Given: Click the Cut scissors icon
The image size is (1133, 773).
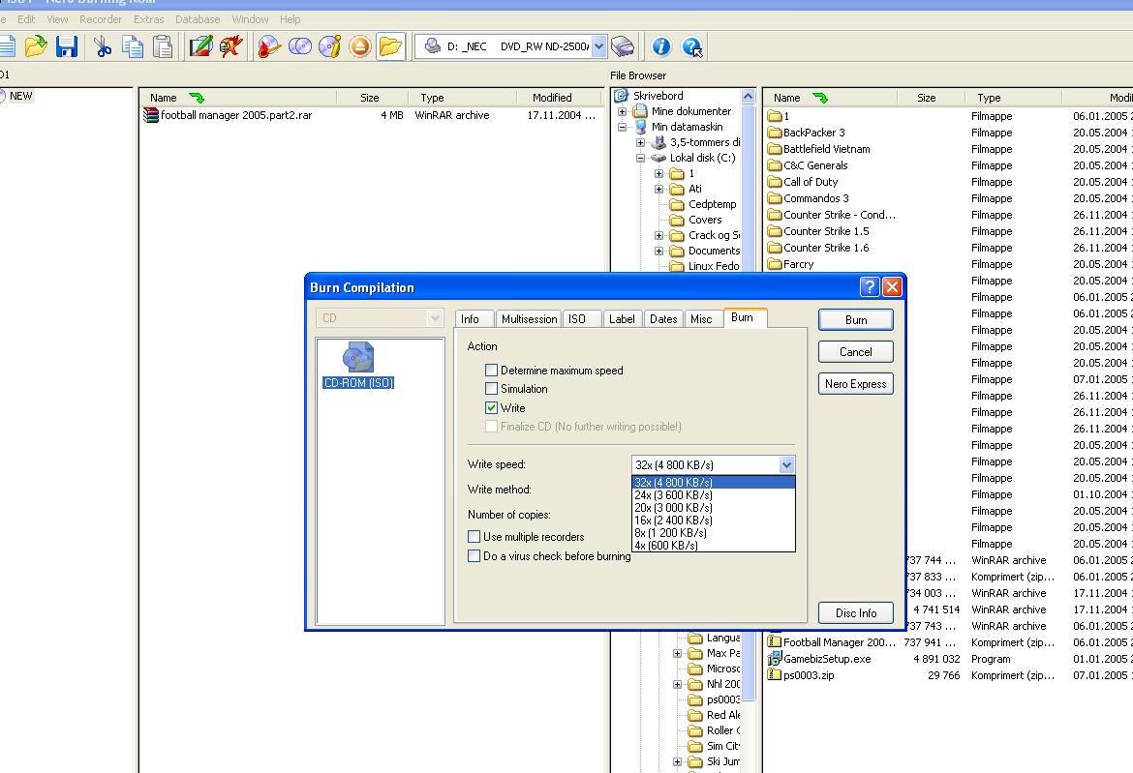Looking at the screenshot, I should 102,46.
